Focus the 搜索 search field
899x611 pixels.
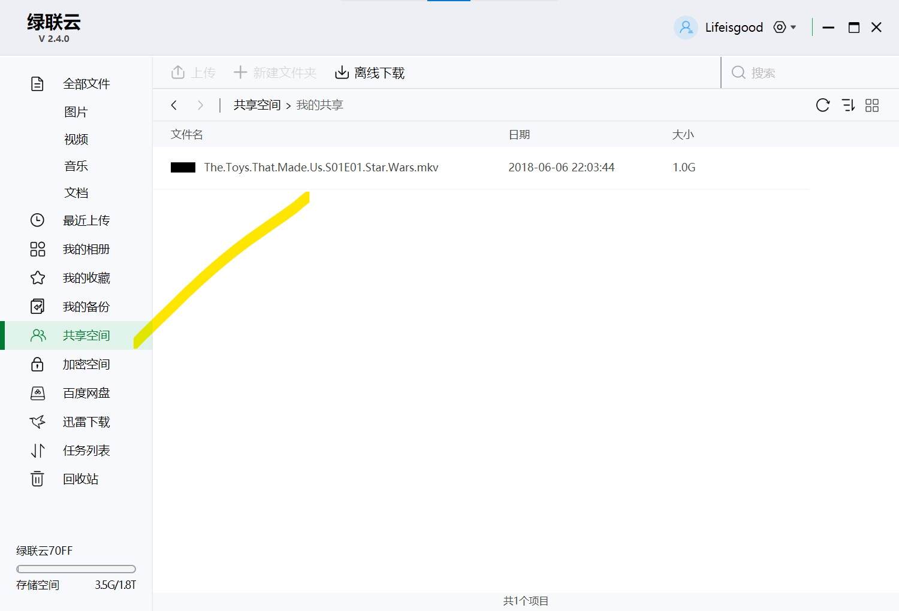click(809, 72)
